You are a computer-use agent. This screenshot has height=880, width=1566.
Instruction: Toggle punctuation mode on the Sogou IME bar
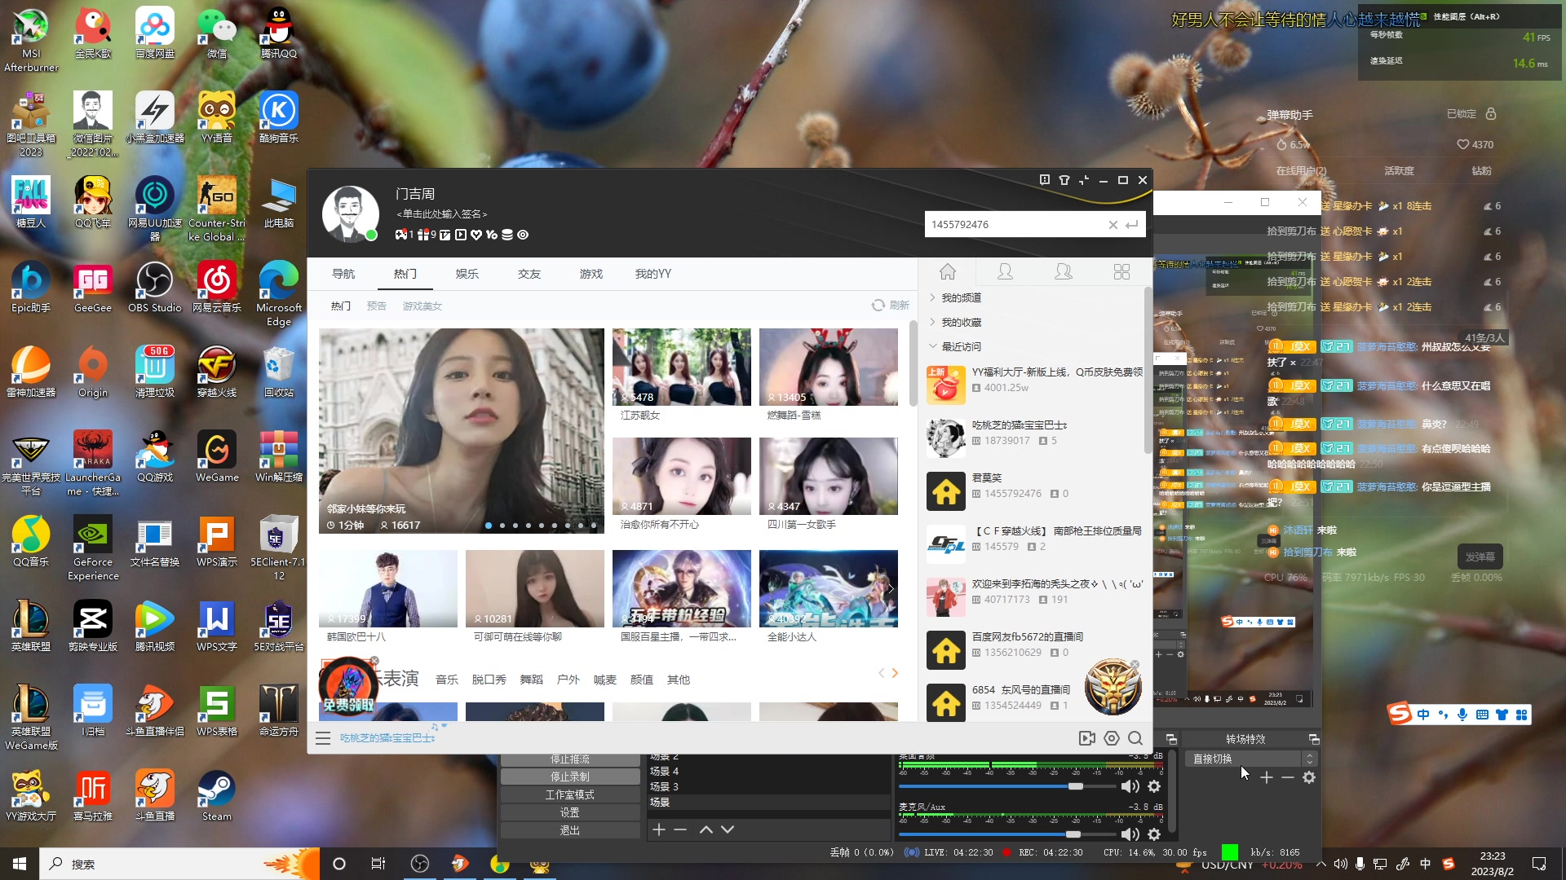click(x=1443, y=715)
